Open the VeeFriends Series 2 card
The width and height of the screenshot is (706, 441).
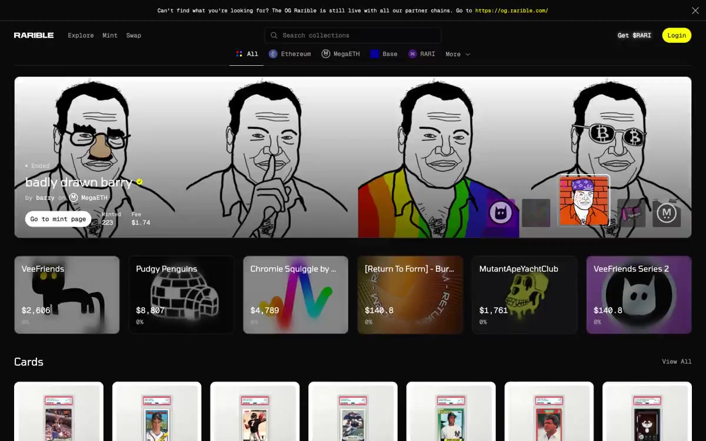click(x=639, y=295)
